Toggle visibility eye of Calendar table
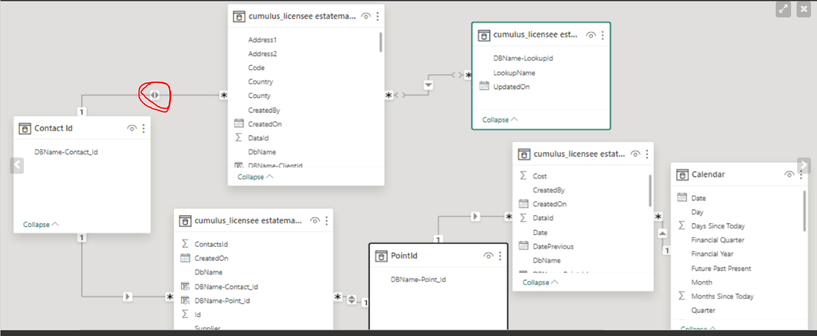This screenshot has height=336, width=817. click(789, 175)
